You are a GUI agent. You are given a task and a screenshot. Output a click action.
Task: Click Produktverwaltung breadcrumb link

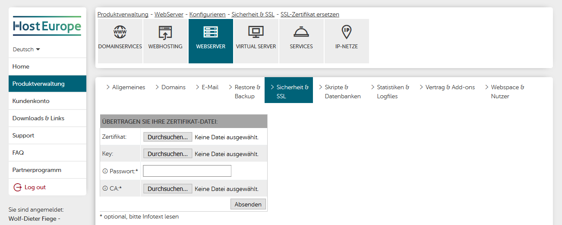(x=123, y=14)
